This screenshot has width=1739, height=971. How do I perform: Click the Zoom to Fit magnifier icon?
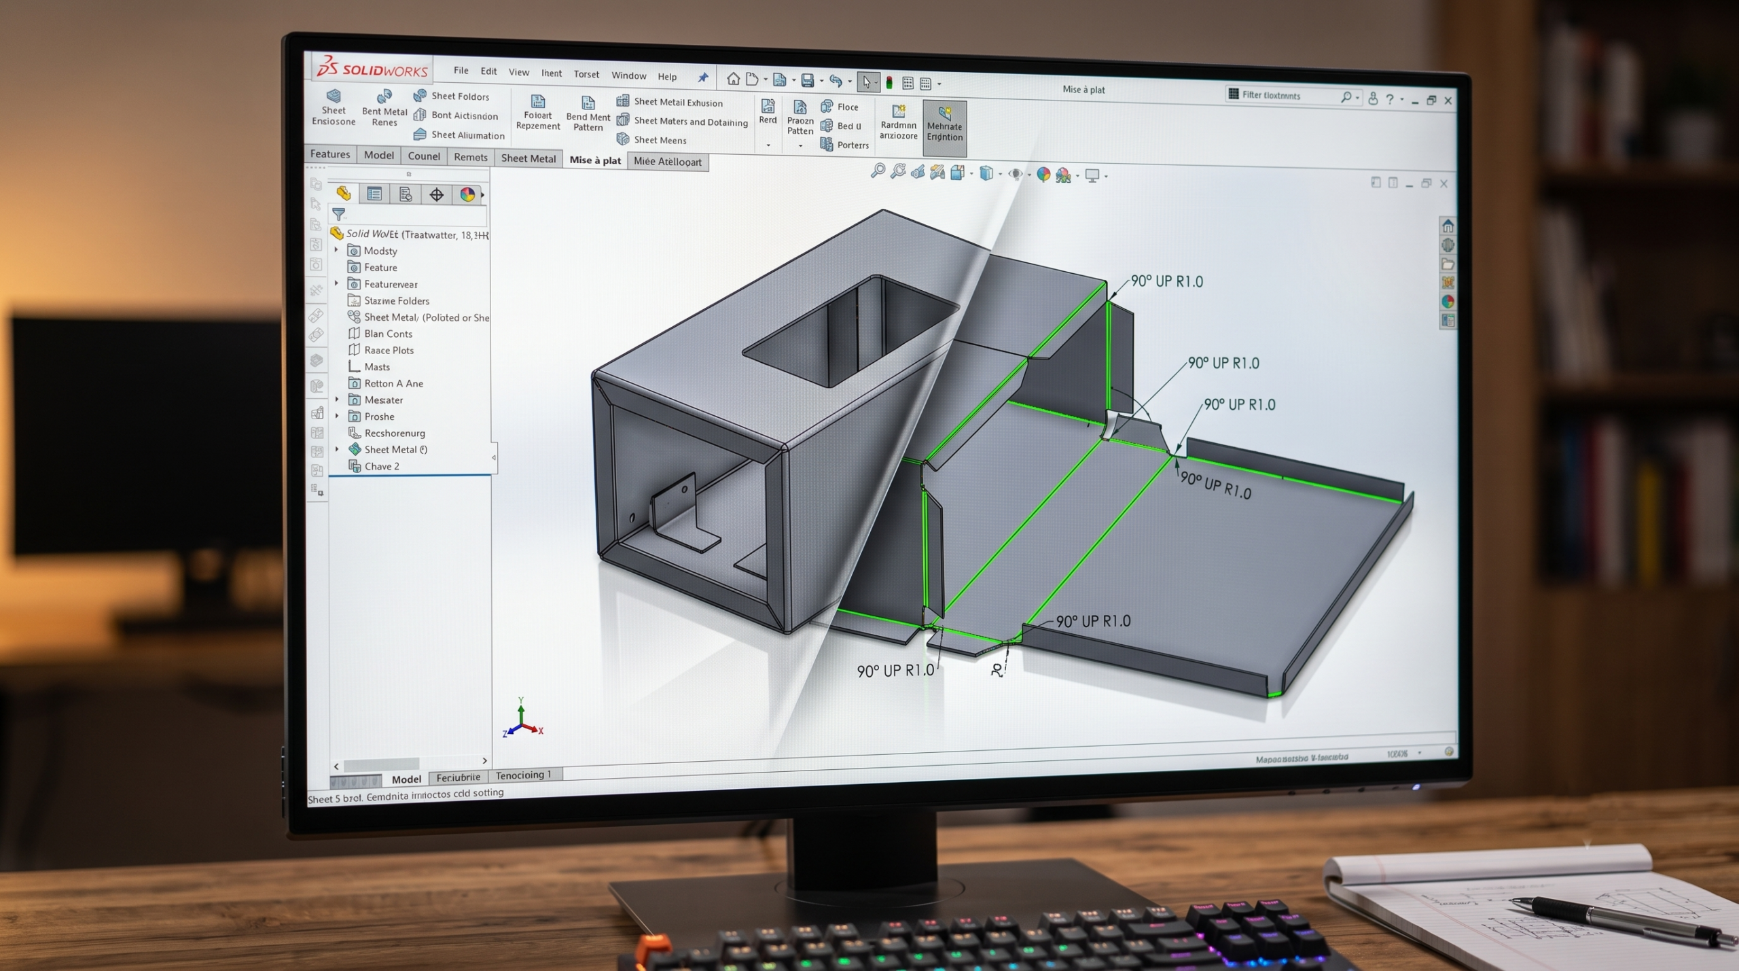(878, 171)
